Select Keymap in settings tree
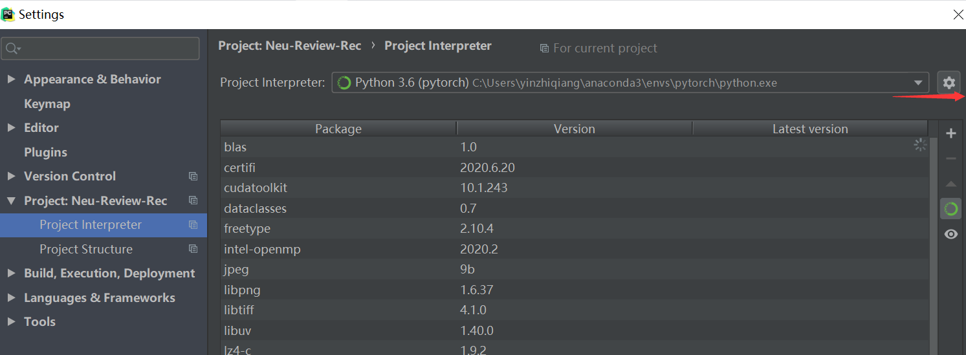Screen dimensions: 966x355 point(47,103)
